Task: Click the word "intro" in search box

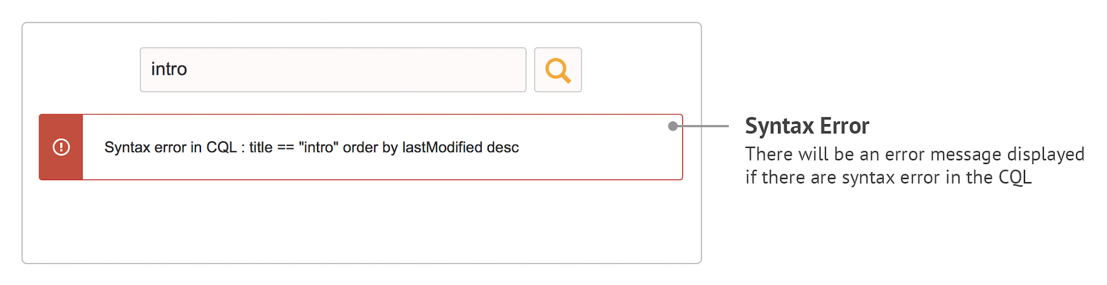Action: (169, 70)
